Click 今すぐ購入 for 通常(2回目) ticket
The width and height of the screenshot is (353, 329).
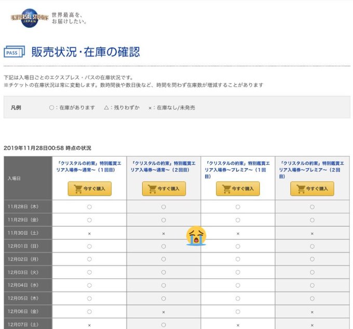coord(164,188)
